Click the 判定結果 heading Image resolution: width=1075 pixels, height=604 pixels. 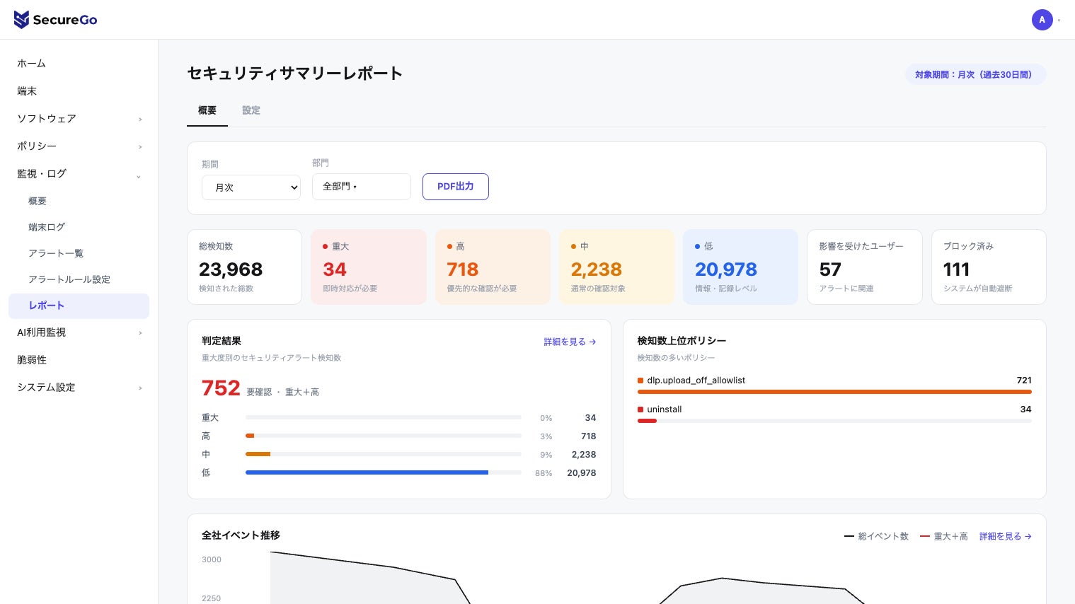coord(222,341)
